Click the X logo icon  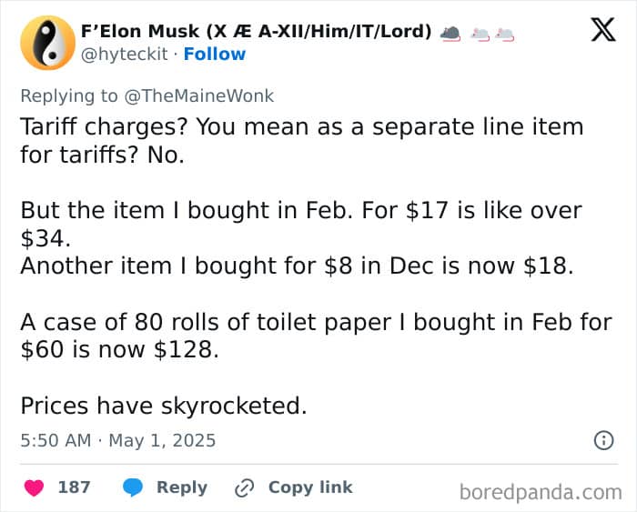(x=603, y=30)
